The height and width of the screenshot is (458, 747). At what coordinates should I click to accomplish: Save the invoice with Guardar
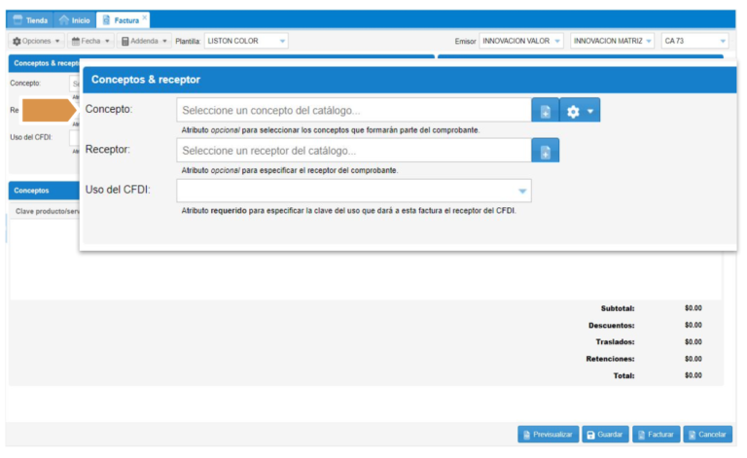click(x=605, y=435)
